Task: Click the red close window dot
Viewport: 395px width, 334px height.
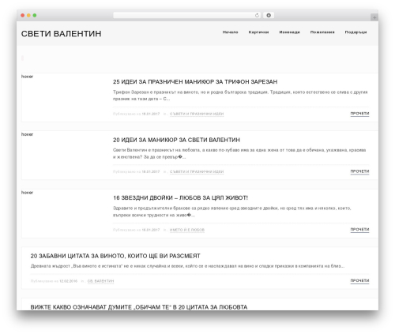Action: pyautogui.click(x=23, y=15)
